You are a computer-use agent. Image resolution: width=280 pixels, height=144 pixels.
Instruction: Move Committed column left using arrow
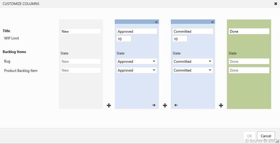176,105
